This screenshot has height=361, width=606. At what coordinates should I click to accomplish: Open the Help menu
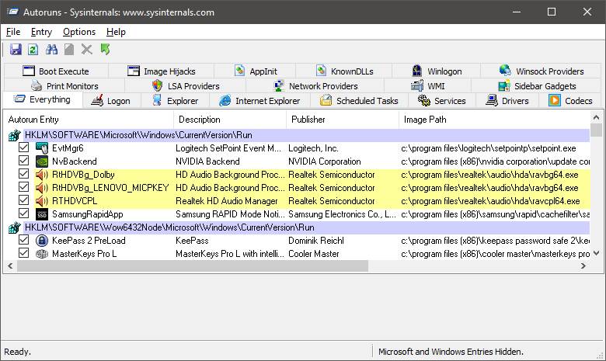116,32
